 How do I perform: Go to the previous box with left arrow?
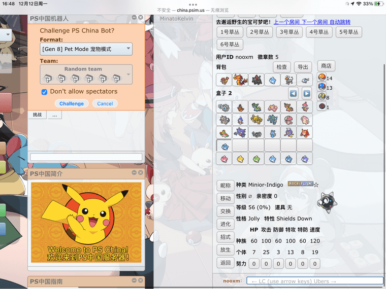(x=293, y=93)
